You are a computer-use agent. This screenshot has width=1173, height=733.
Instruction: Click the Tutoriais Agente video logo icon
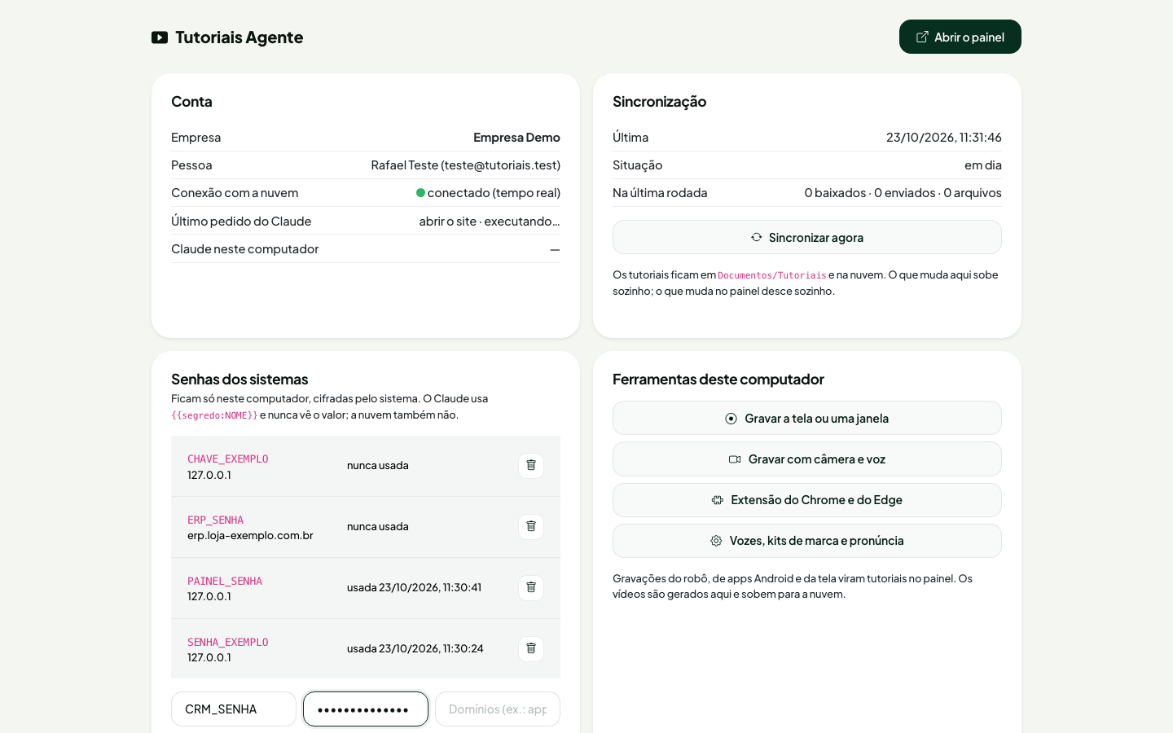160,37
